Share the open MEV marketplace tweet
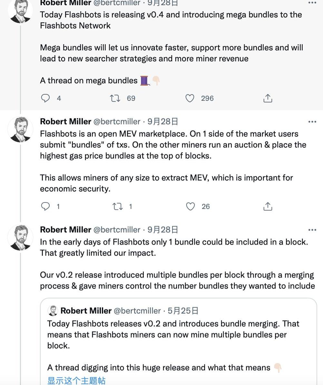The image size is (323, 385). pyautogui.click(x=268, y=206)
